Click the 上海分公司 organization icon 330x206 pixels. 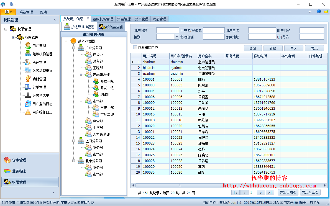81,141
